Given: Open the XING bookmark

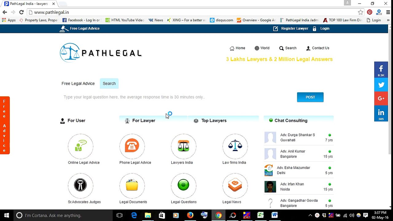Looking at the screenshot, I should [186, 20].
